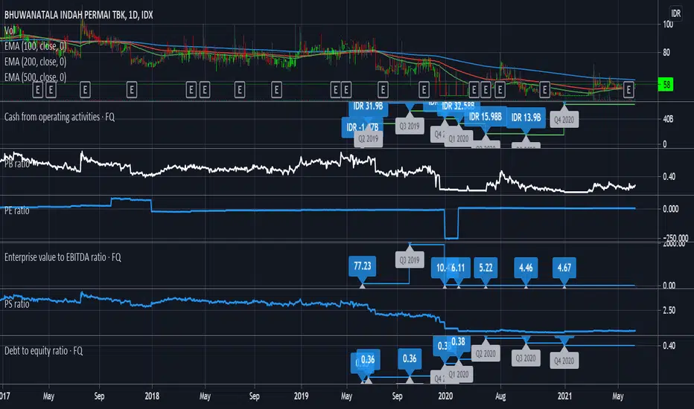The width and height of the screenshot is (694, 409).
Task: Click the Q3 2020 tag in debt ratio pane
Action: [x=526, y=358]
